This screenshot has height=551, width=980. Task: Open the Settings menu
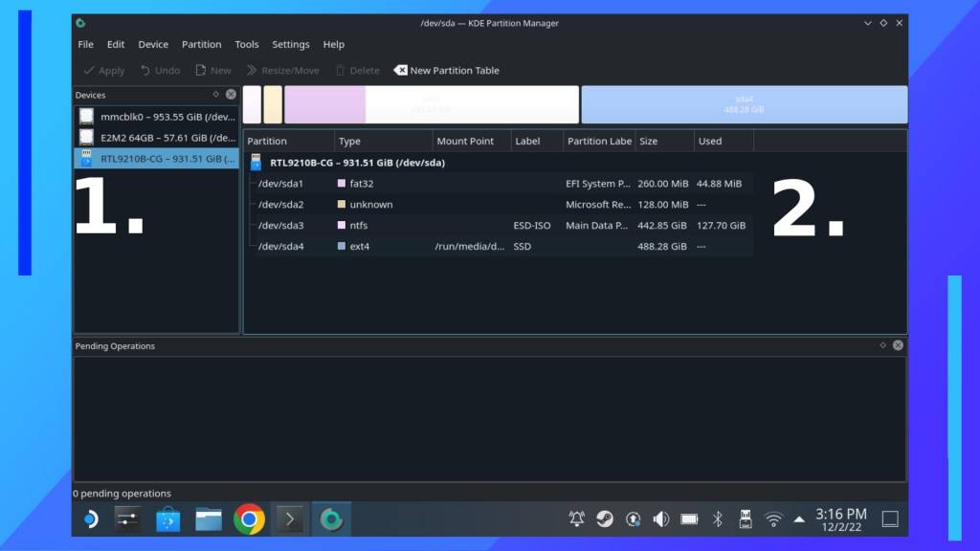tap(291, 44)
